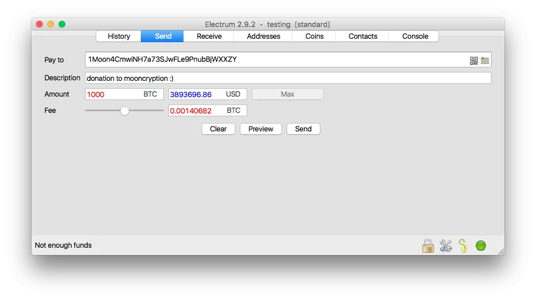Click the BTC amount field showing 1000

coord(124,94)
